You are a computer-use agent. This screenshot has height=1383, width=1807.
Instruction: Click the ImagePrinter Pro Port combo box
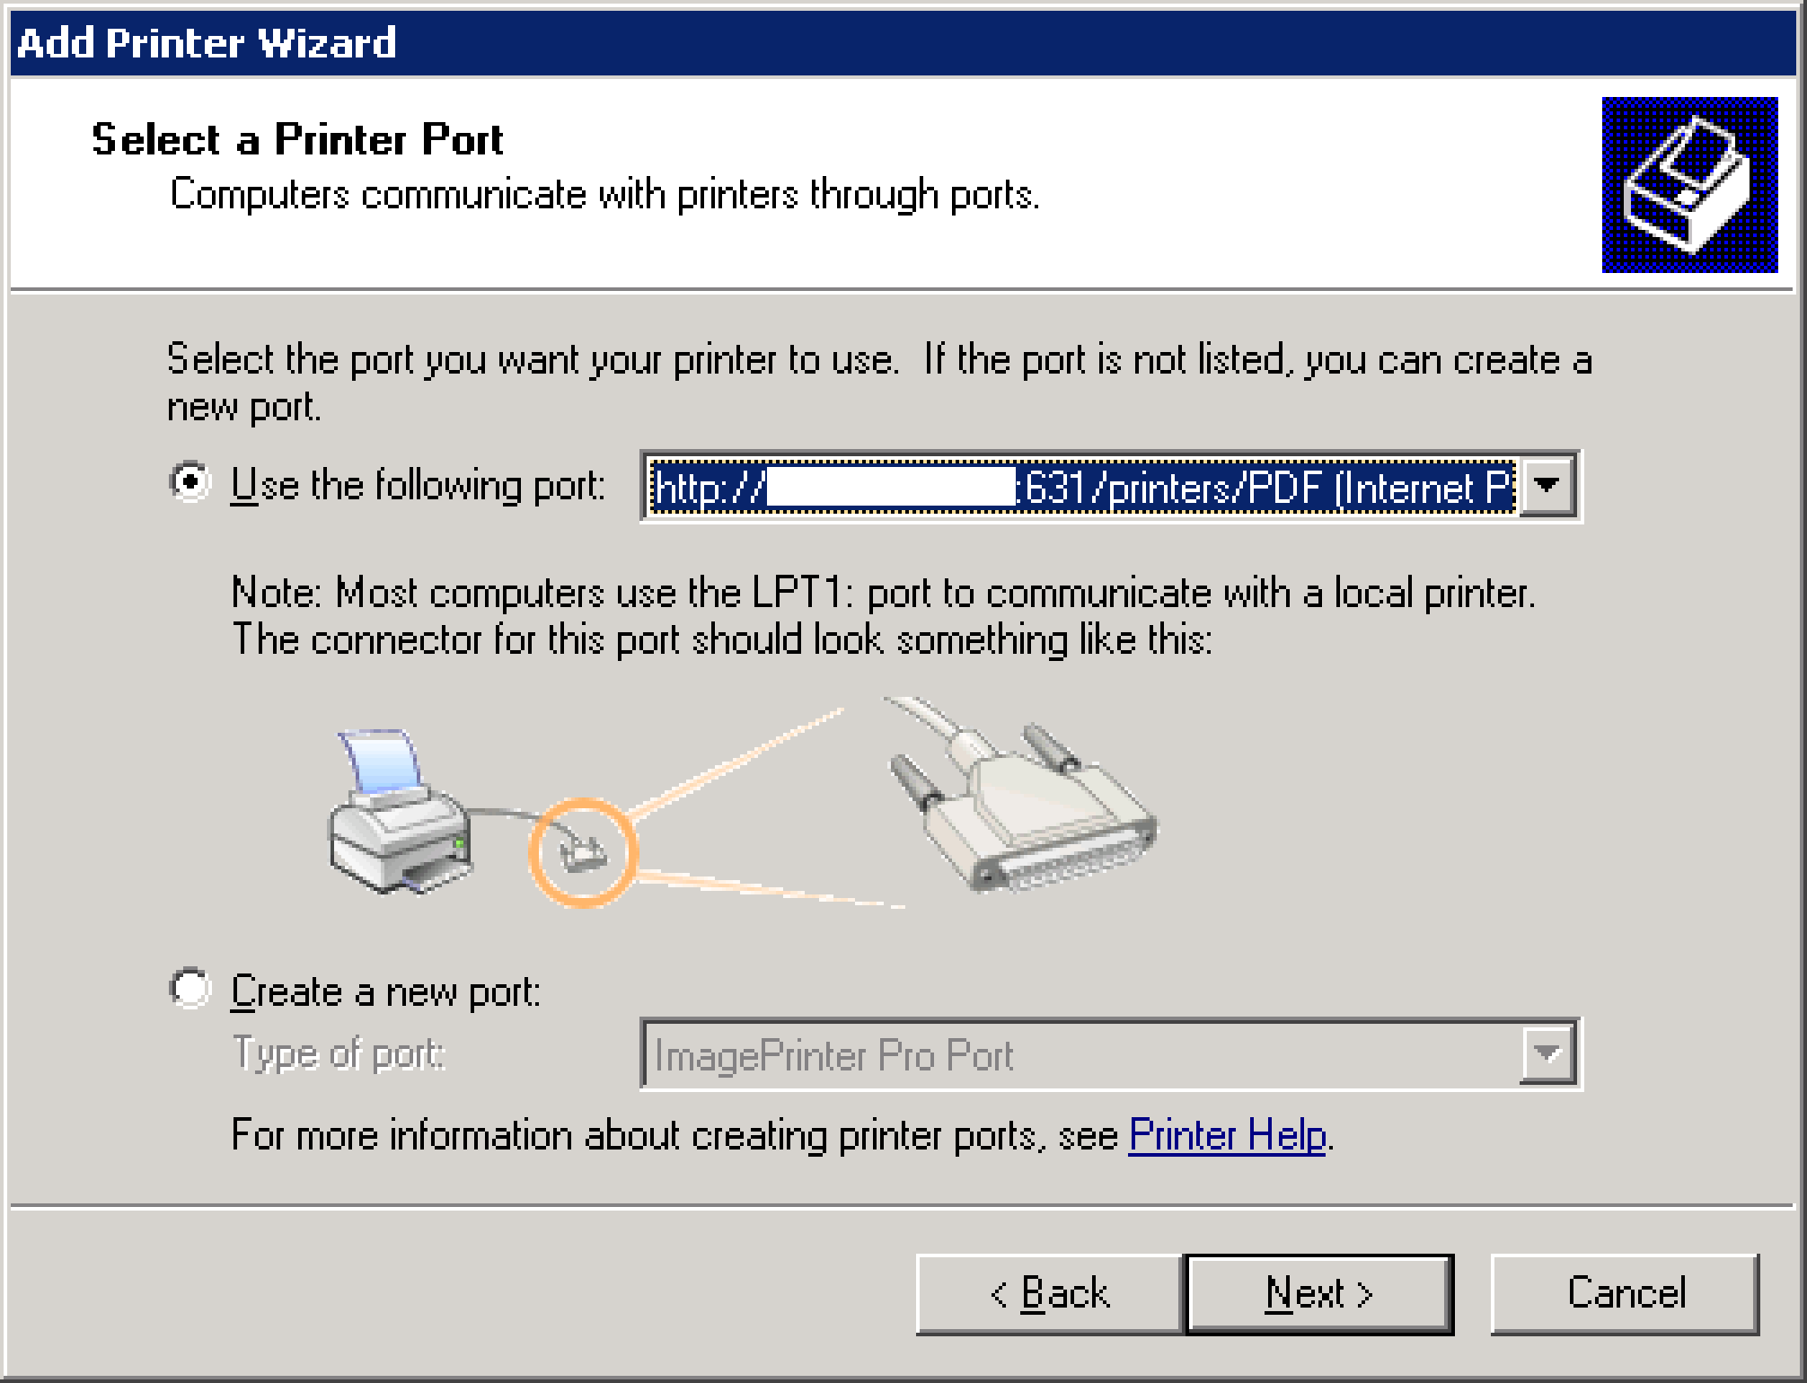pyautogui.click(x=1110, y=1053)
